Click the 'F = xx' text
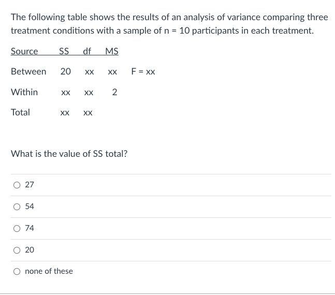This screenshot has width=335, height=295. (x=143, y=72)
